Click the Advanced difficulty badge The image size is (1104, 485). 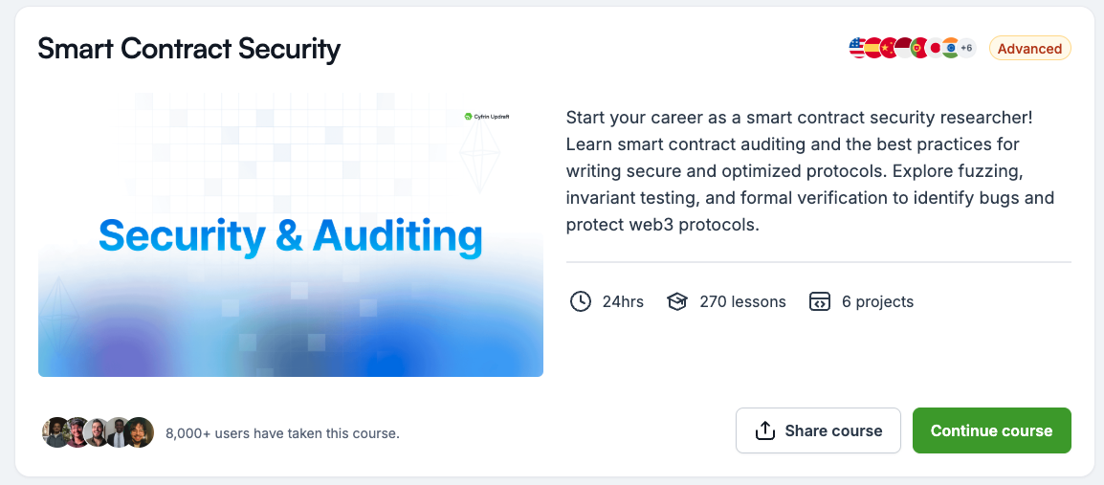click(x=1029, y=48)
